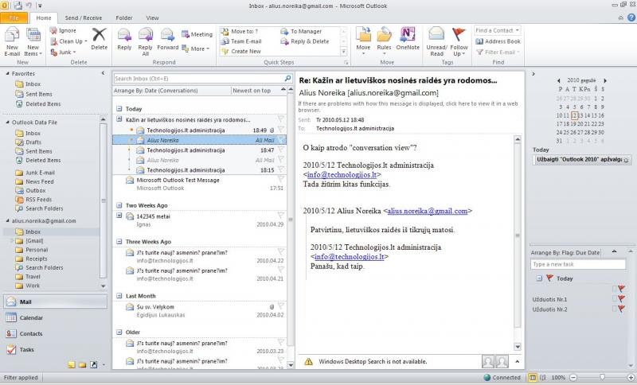Collapse the Two Weeks Ago group
Screen dimensions: 637x385
[x=119, y=205]
